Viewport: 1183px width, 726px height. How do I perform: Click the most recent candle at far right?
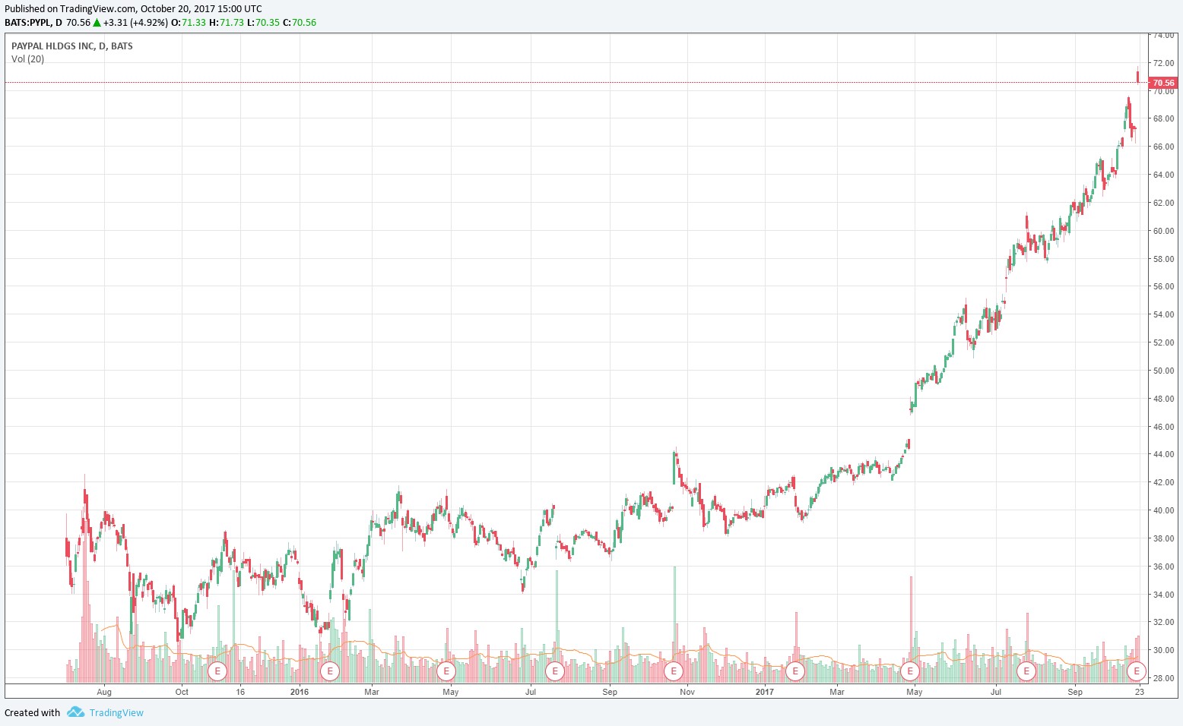pyautogui.click(x=1137, y=75)
